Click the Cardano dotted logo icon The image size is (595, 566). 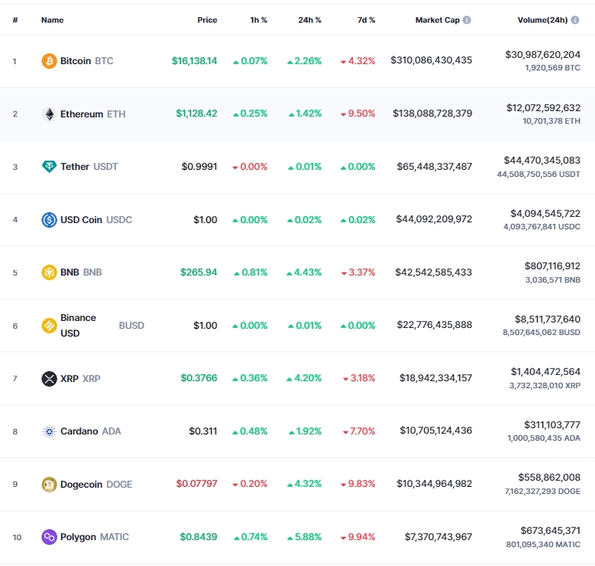click(49, 431)
